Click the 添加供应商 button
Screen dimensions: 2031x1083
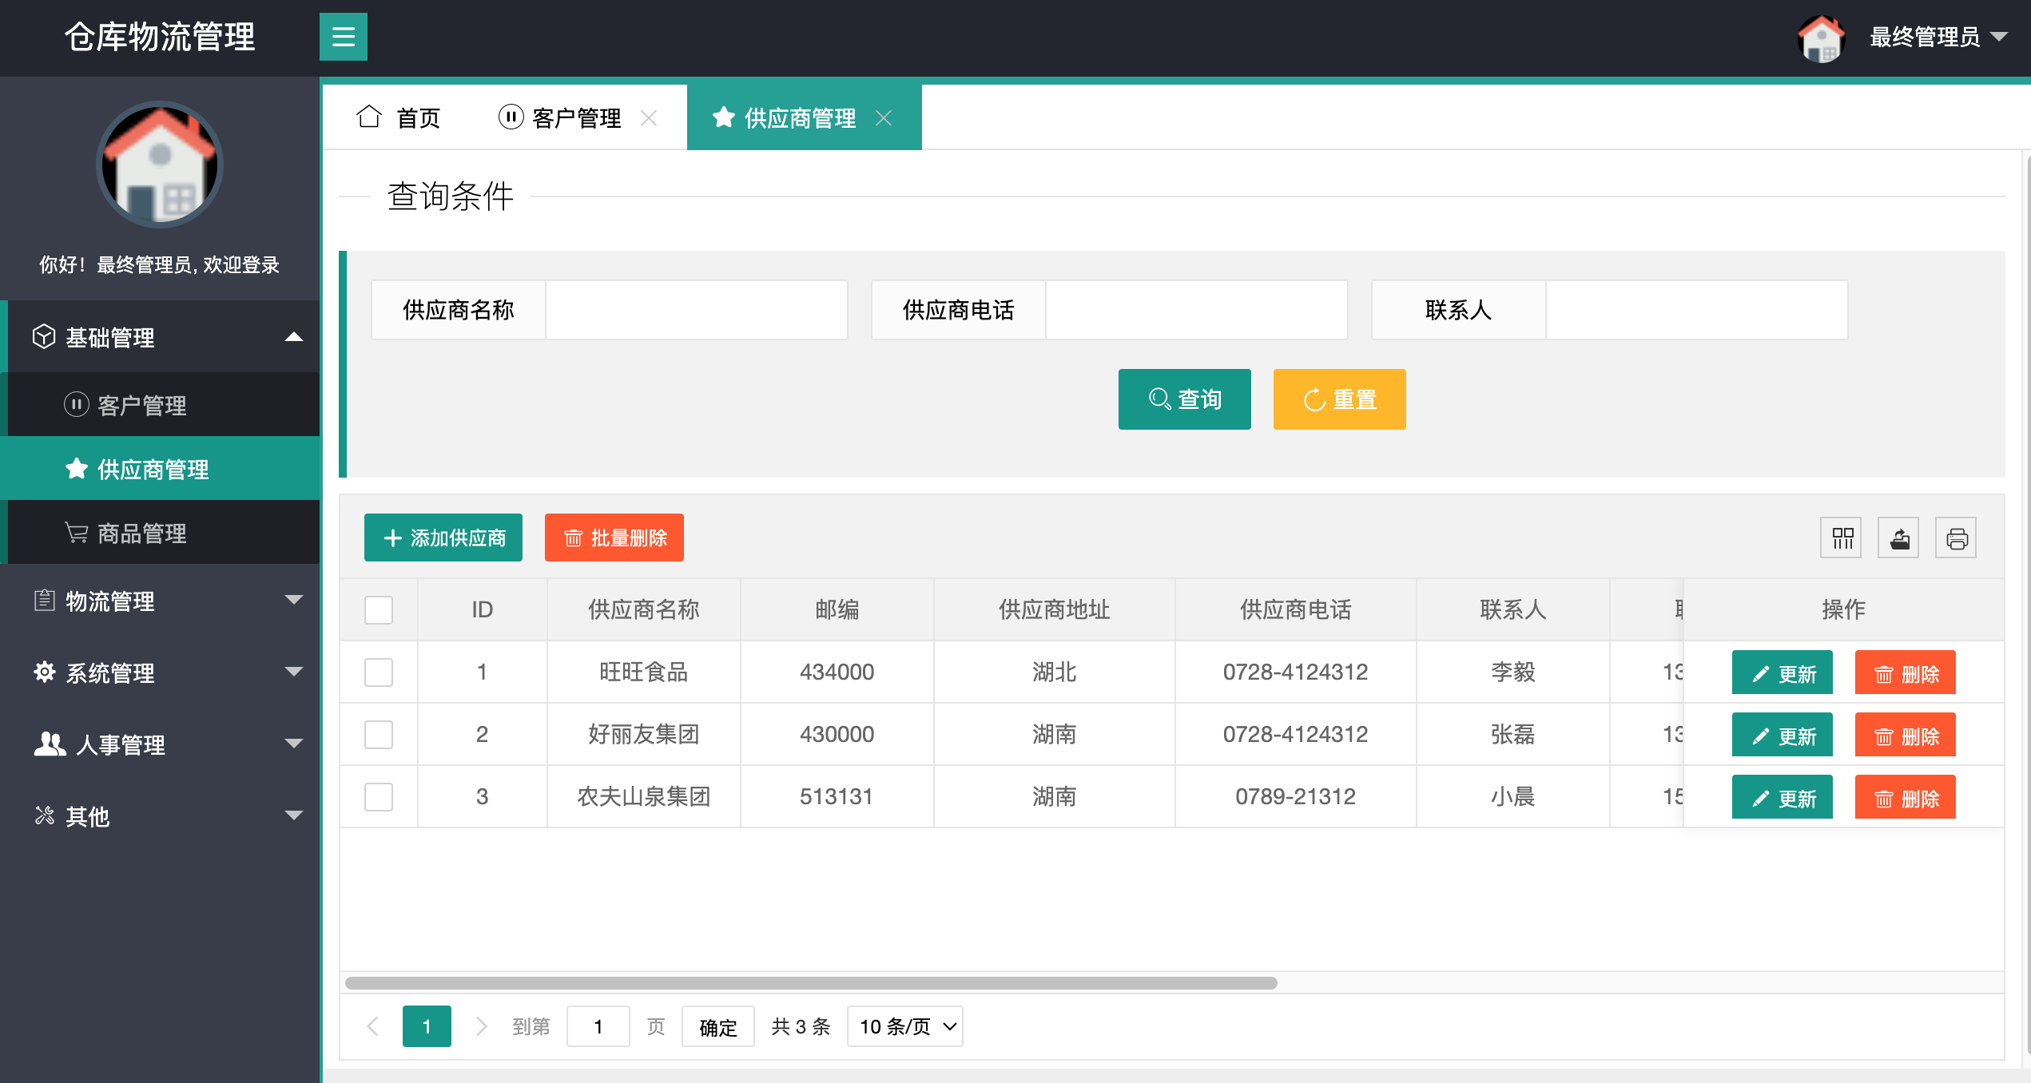click(443, 538)
